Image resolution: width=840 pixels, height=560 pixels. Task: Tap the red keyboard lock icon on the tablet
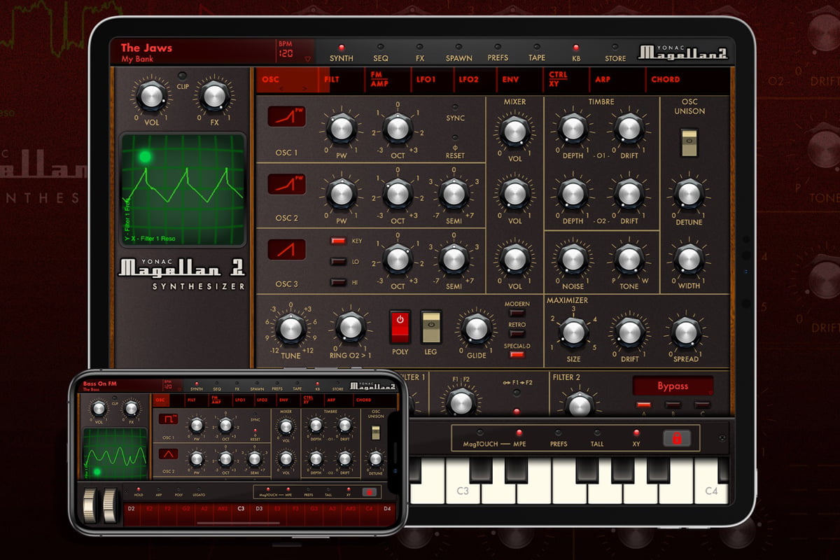[677, 438]
